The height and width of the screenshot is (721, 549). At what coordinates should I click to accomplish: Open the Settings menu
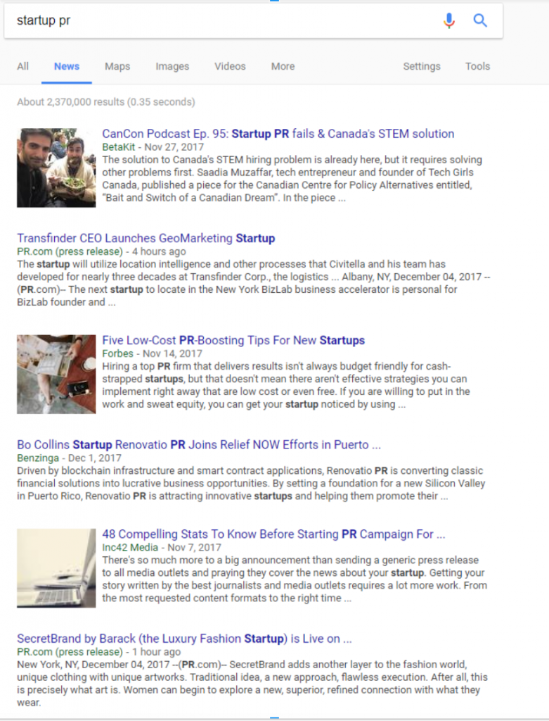pyautogui.click(x=421, y=66)
